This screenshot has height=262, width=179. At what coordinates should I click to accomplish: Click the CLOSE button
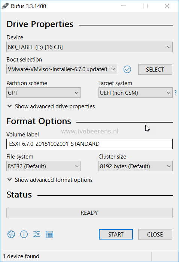(x=155, y=234)
